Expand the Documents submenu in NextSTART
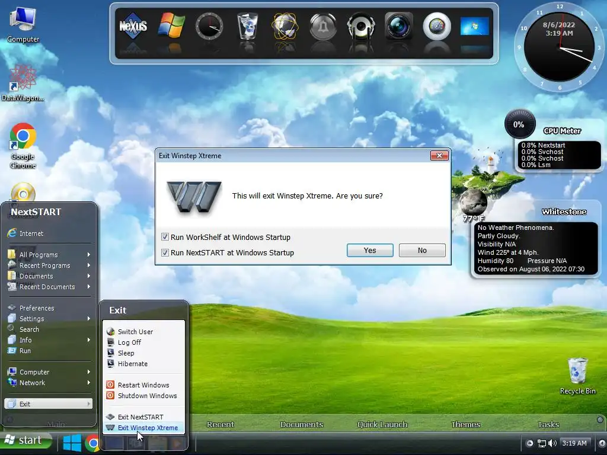607x455 pixels. pos(49,276)
